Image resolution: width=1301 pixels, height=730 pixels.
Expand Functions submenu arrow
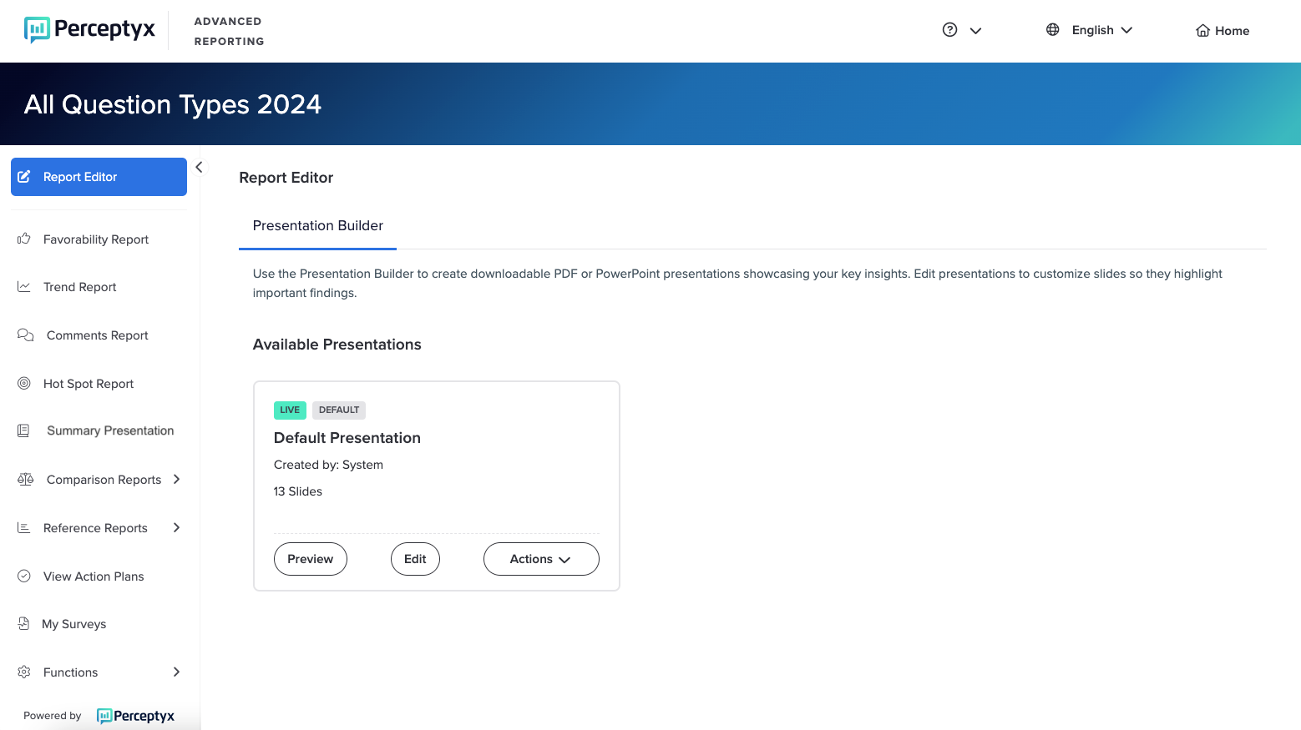point(176,672)
